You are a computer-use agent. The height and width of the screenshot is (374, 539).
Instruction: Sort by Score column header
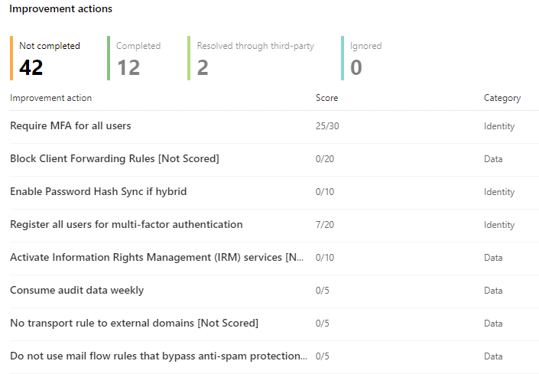pyautogui.click(x=326, y=98)
